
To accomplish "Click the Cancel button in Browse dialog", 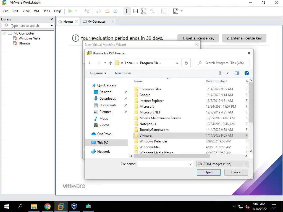I will [236, 172].
